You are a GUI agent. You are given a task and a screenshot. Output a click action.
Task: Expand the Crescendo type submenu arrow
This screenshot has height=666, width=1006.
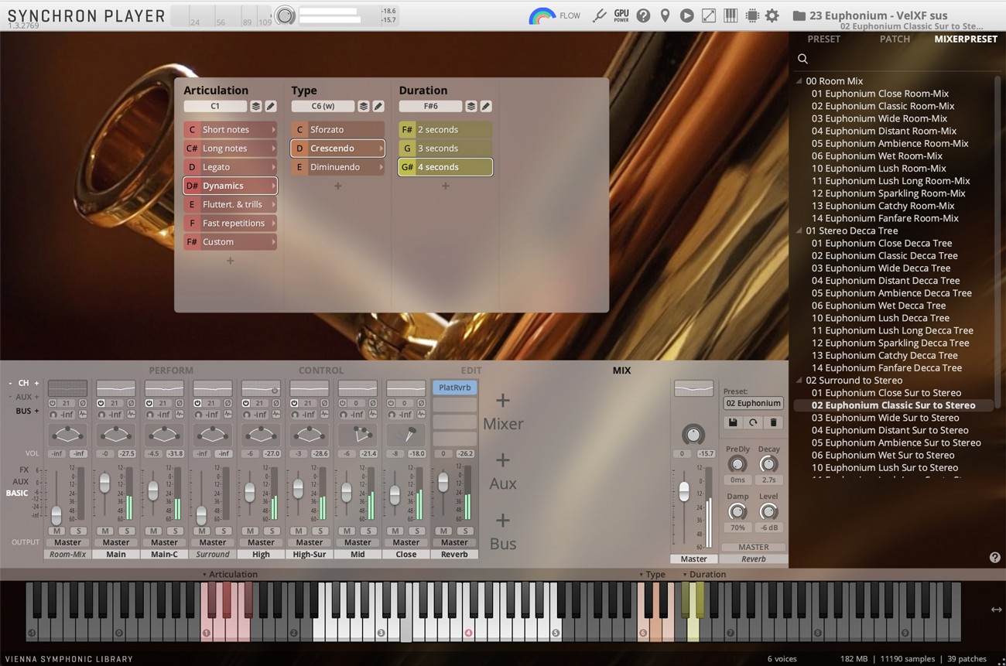(x=382, y=148)
